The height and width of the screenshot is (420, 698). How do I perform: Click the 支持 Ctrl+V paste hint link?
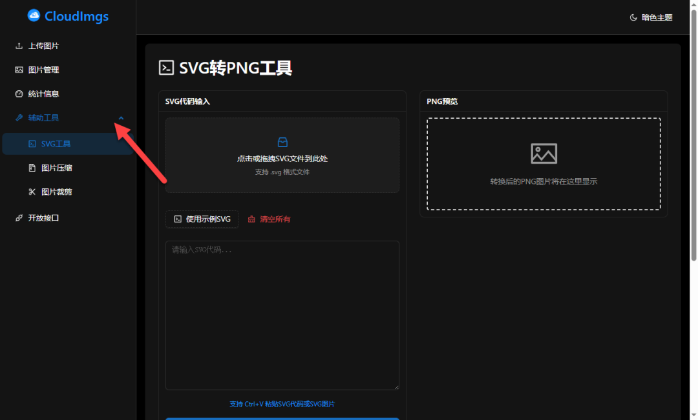(282, 403)
